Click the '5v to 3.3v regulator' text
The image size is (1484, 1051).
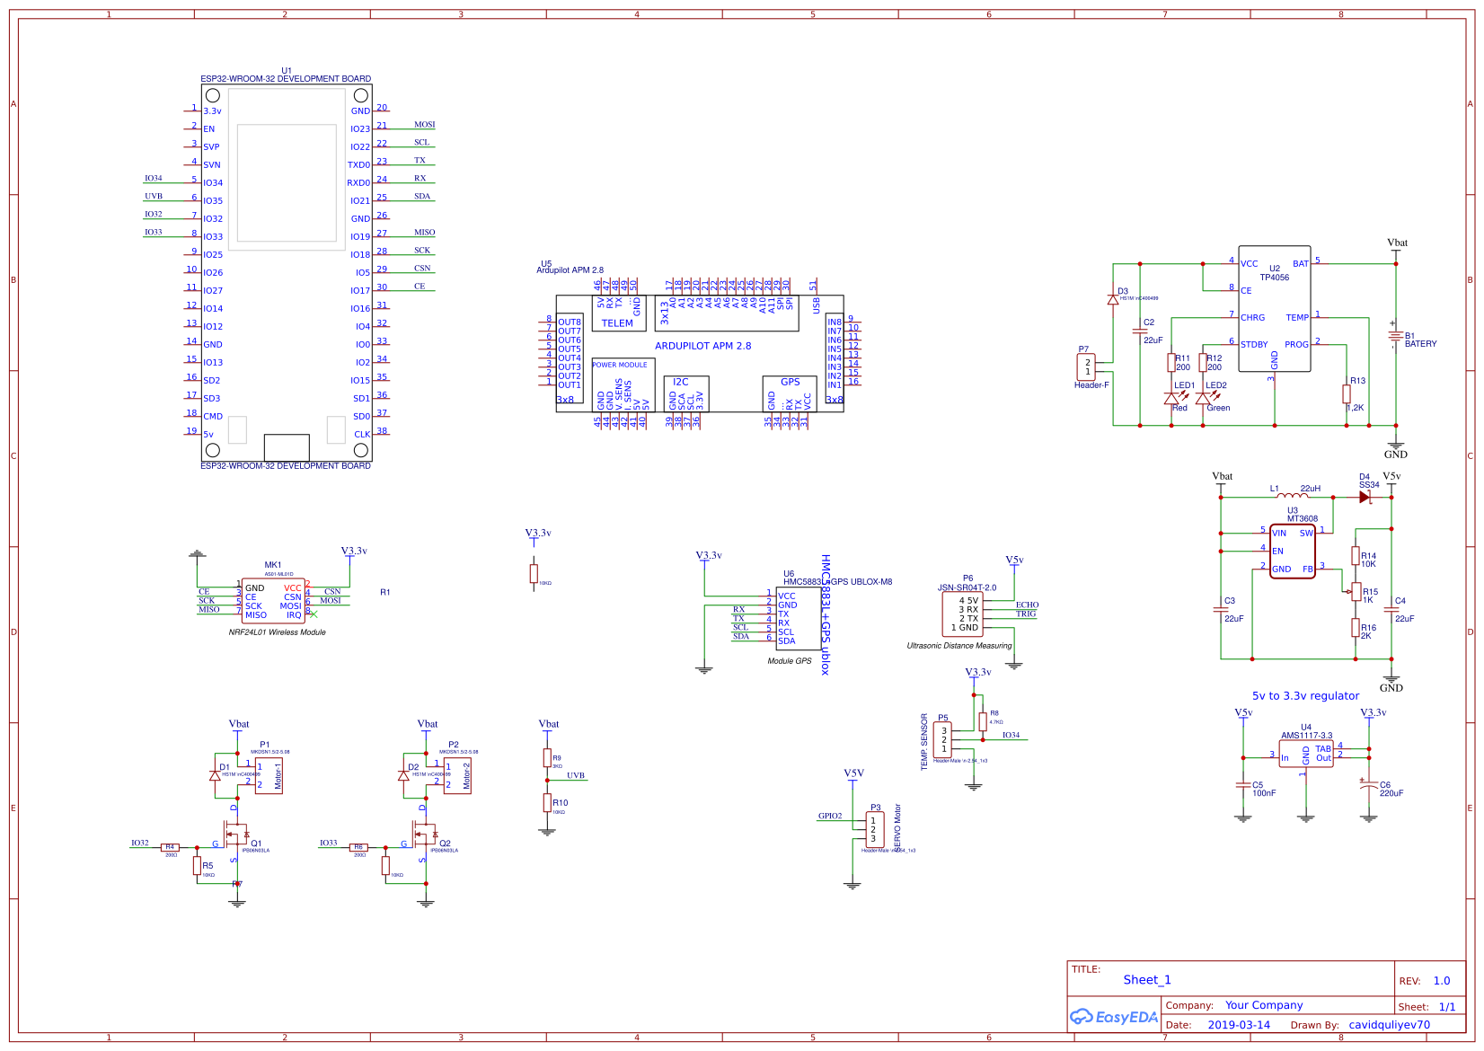tap(1305, 696)
